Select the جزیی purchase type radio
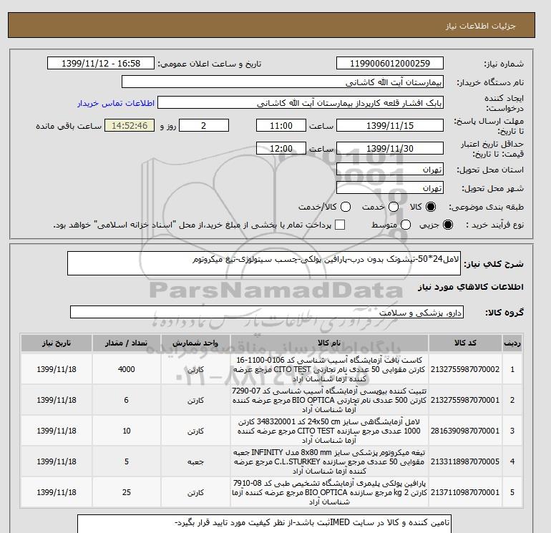This screenshot has height=533, width=551. click(x=448, y=225)
